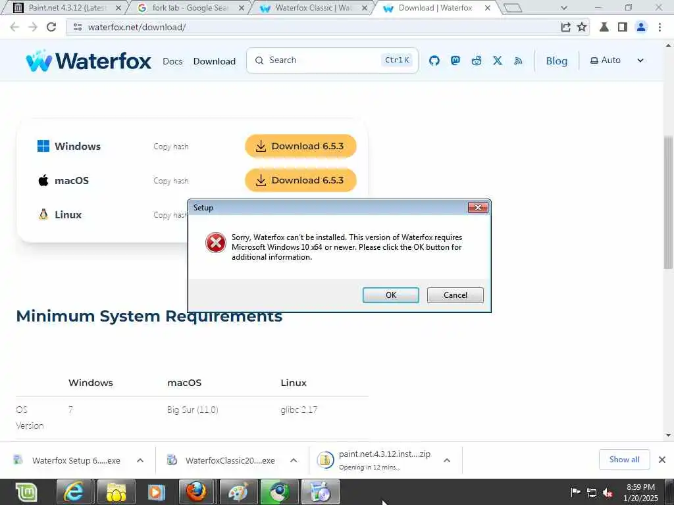Open the Waterfox GitHub icon link
Screen dimensions: 674x505
[434, 60]
